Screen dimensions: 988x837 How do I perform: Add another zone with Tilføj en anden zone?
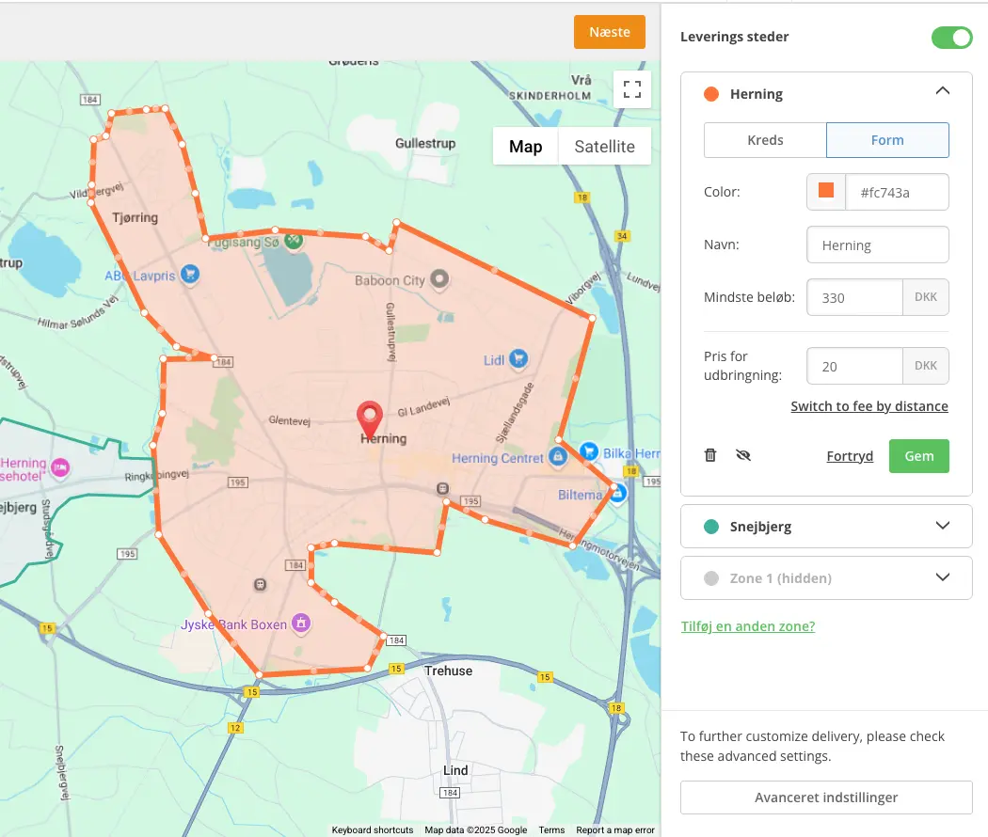pyautogui.click(x=748, y=626)
